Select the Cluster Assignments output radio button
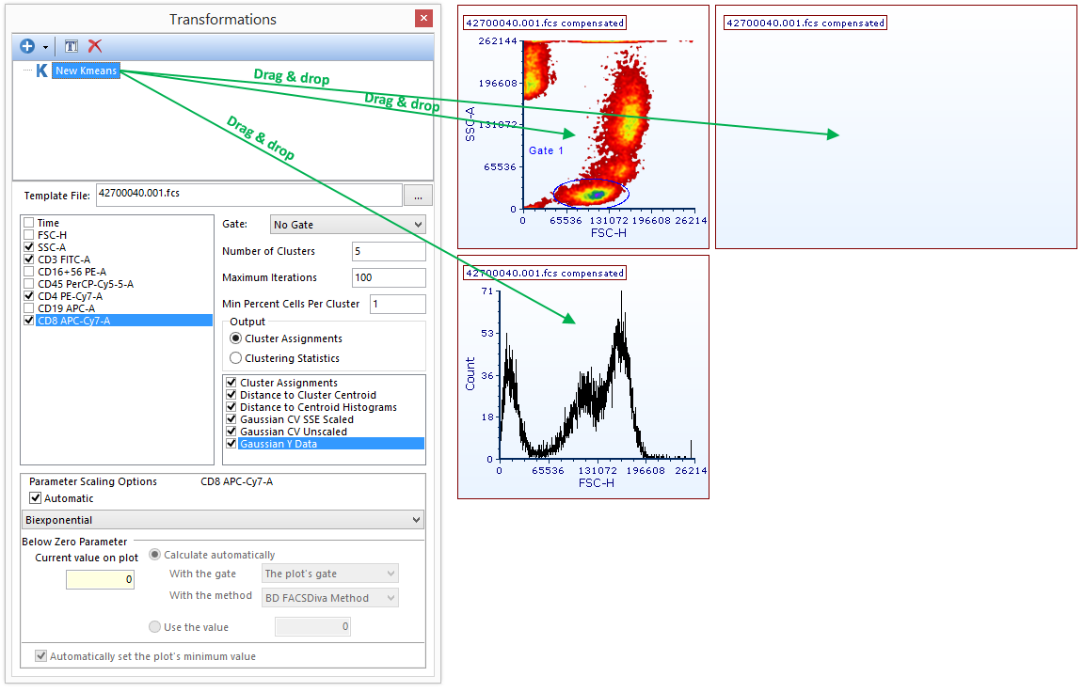The height and width of the screenshot is (692, 1084). tap(236, 338)
